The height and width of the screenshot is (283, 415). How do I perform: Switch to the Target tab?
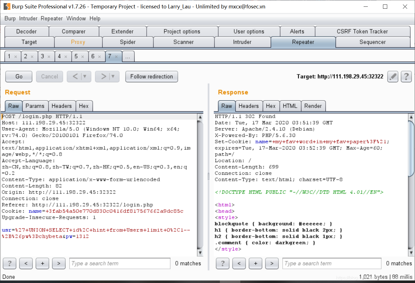(x=29, y=42)
